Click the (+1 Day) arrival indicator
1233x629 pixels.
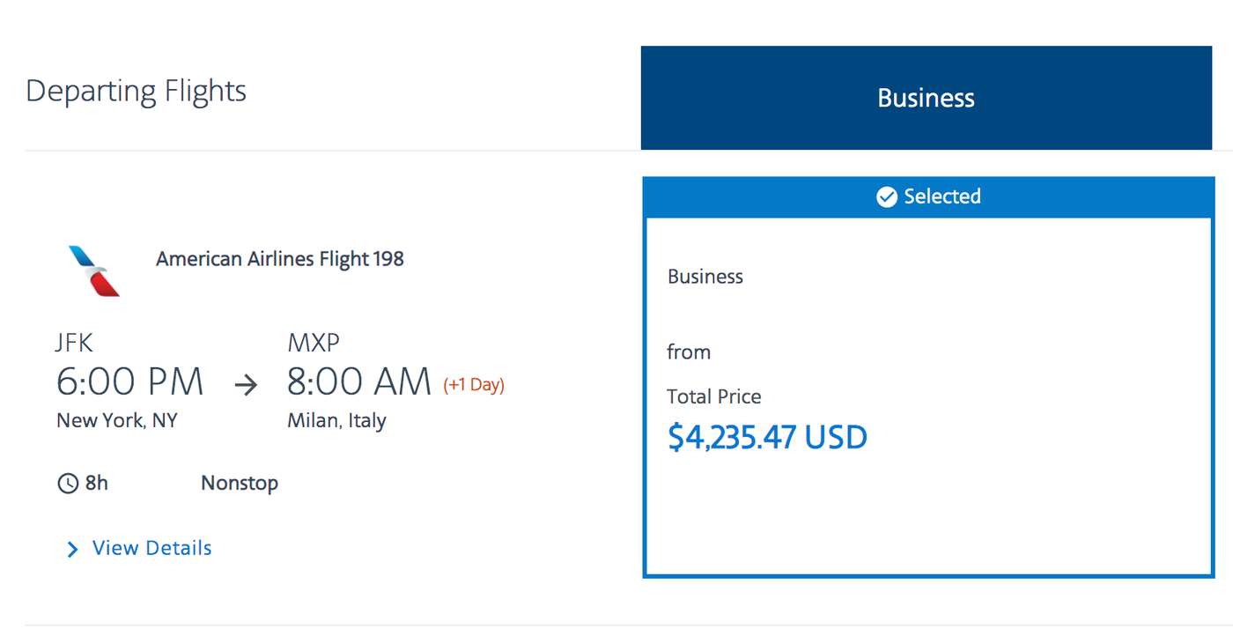point(473,384)
